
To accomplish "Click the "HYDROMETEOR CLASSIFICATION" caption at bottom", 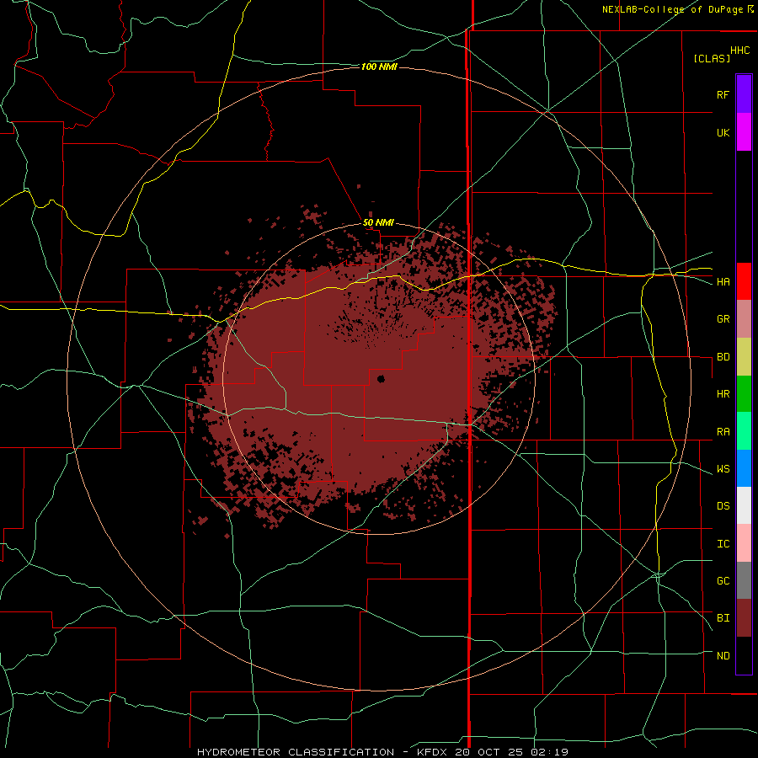I will pos(296,752).
